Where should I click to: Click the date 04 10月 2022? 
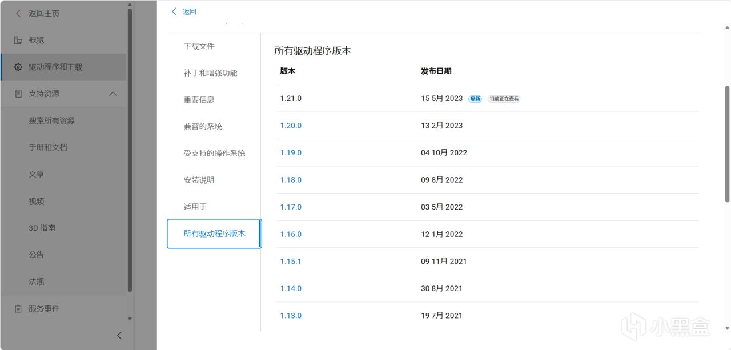coord(444,152)
